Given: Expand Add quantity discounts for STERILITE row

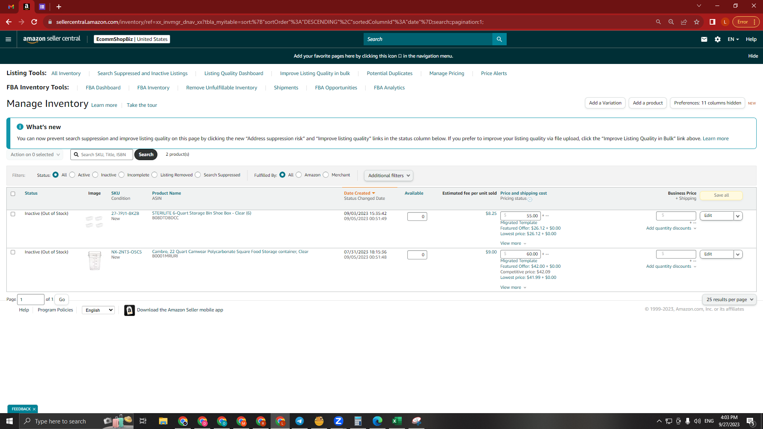Looking at the screenshot, I should (671, 228).
